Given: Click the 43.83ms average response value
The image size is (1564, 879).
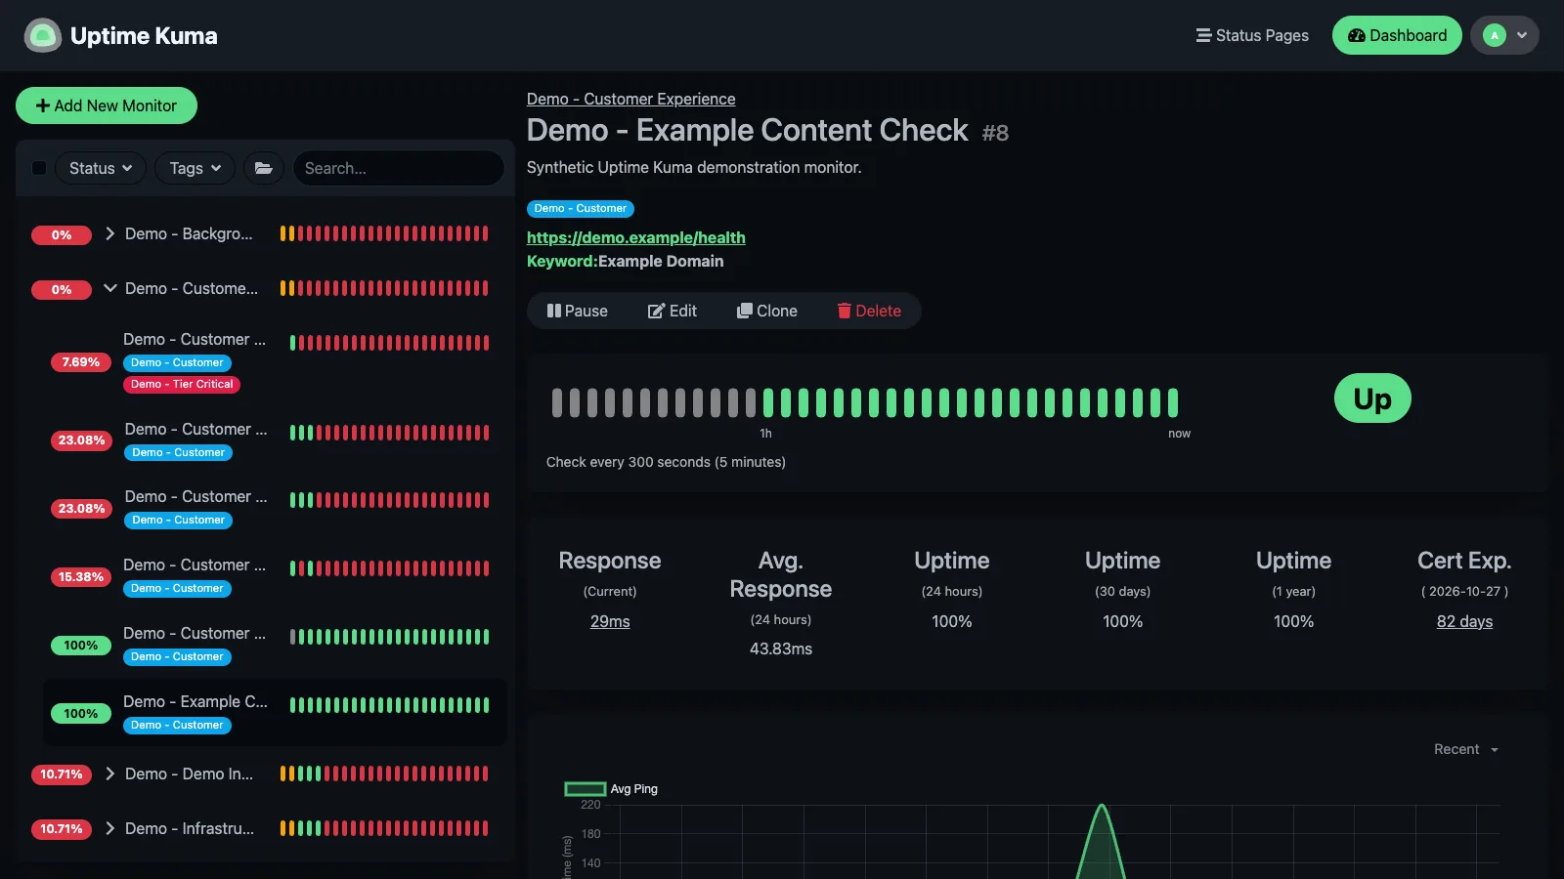Looking at the screenshot, I should pyautogui.click(x=781, y=649).
